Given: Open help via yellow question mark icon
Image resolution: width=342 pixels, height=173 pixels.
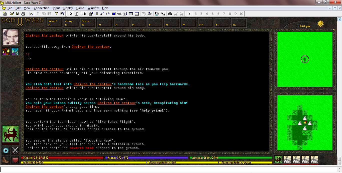Looking at the screenshot, I should click(57, 14).
